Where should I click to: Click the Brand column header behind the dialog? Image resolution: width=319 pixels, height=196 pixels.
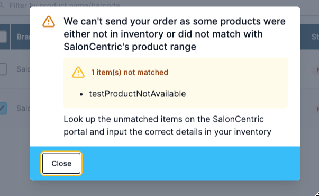coord(23,37)
